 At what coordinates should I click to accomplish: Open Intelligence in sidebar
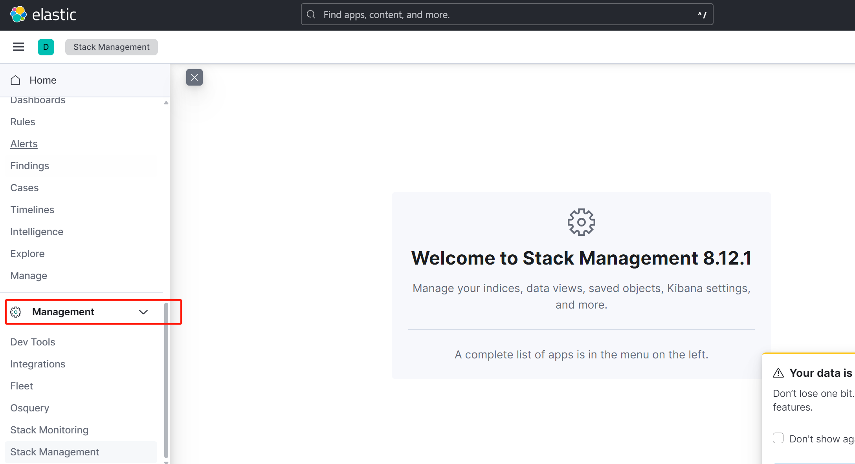tap(37, 232)
